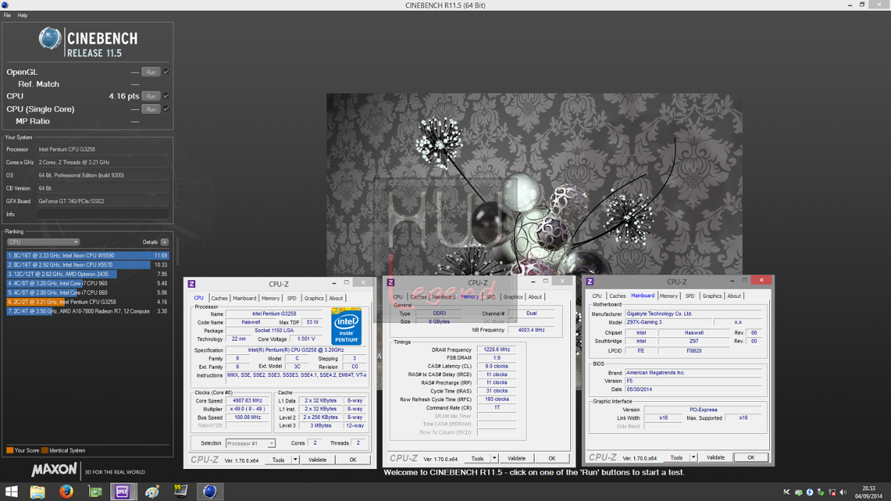Open CPU tab in middle CPU-Z window

point(398,297)
